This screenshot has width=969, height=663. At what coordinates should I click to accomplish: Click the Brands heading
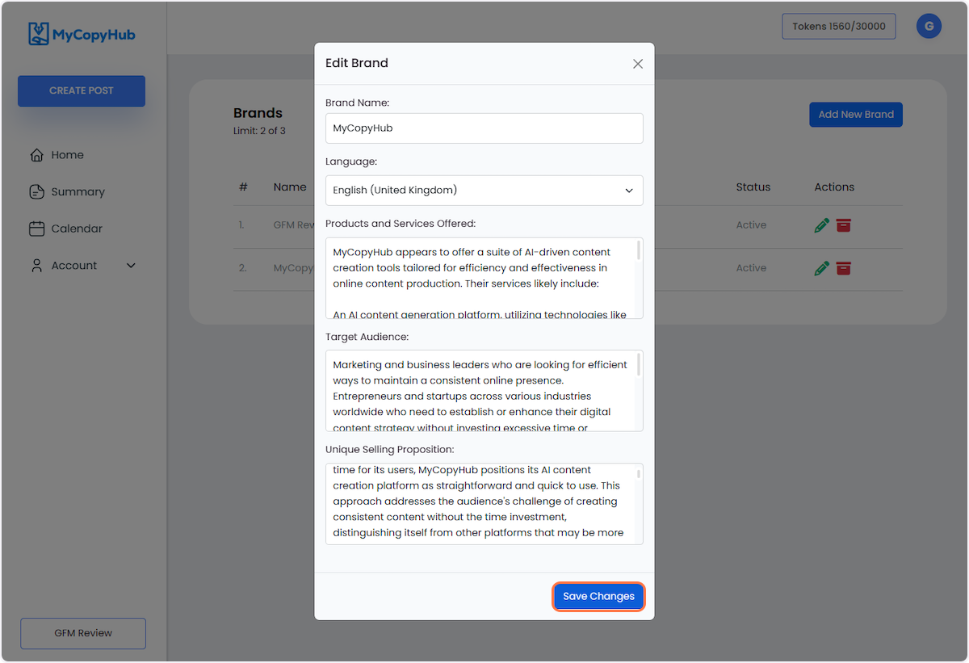(258, 113)
